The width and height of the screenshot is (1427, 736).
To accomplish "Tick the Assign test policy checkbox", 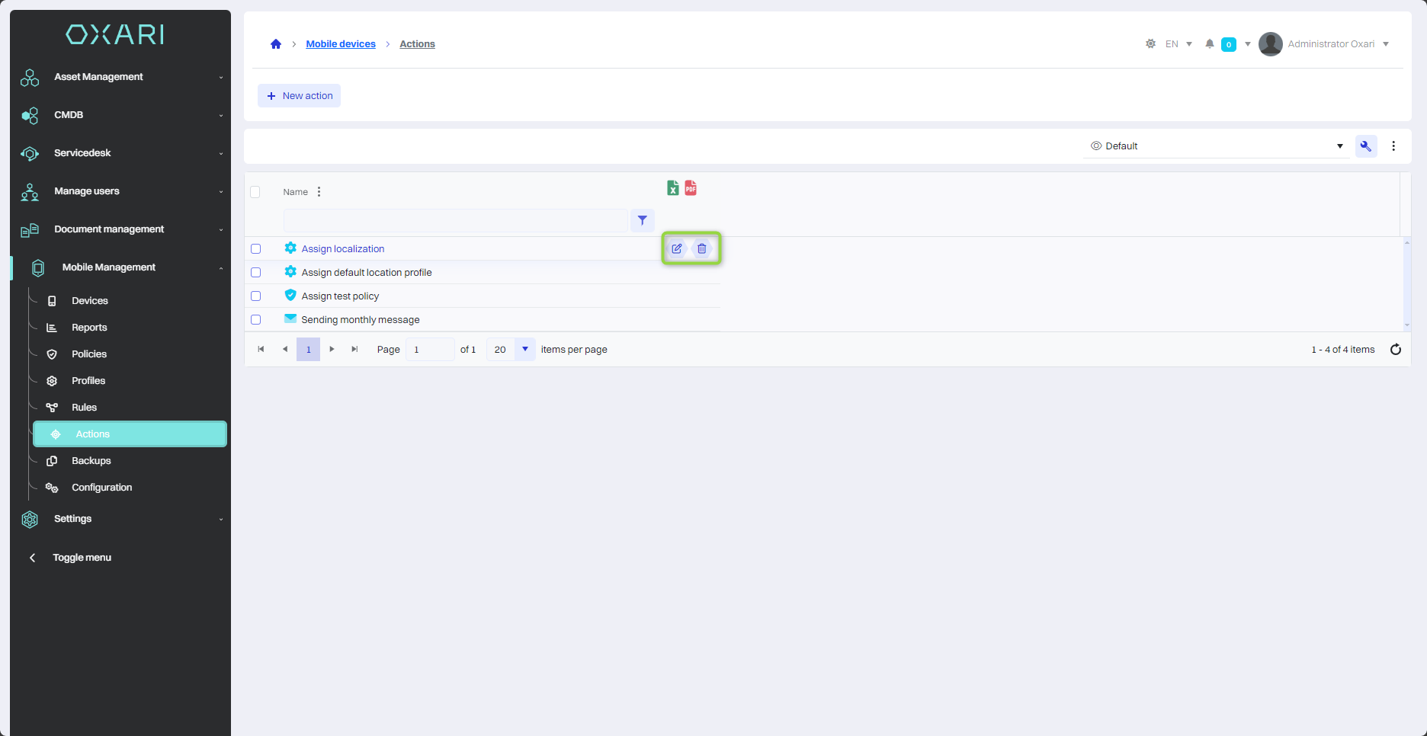I will coord(256,296).
